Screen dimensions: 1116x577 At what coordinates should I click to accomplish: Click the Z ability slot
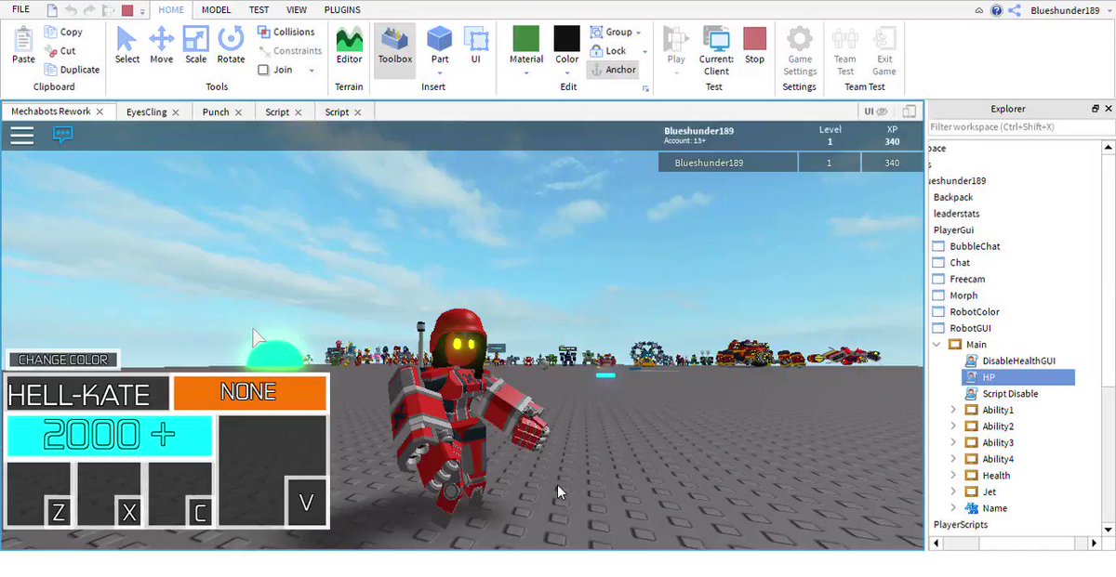point(39,494)
